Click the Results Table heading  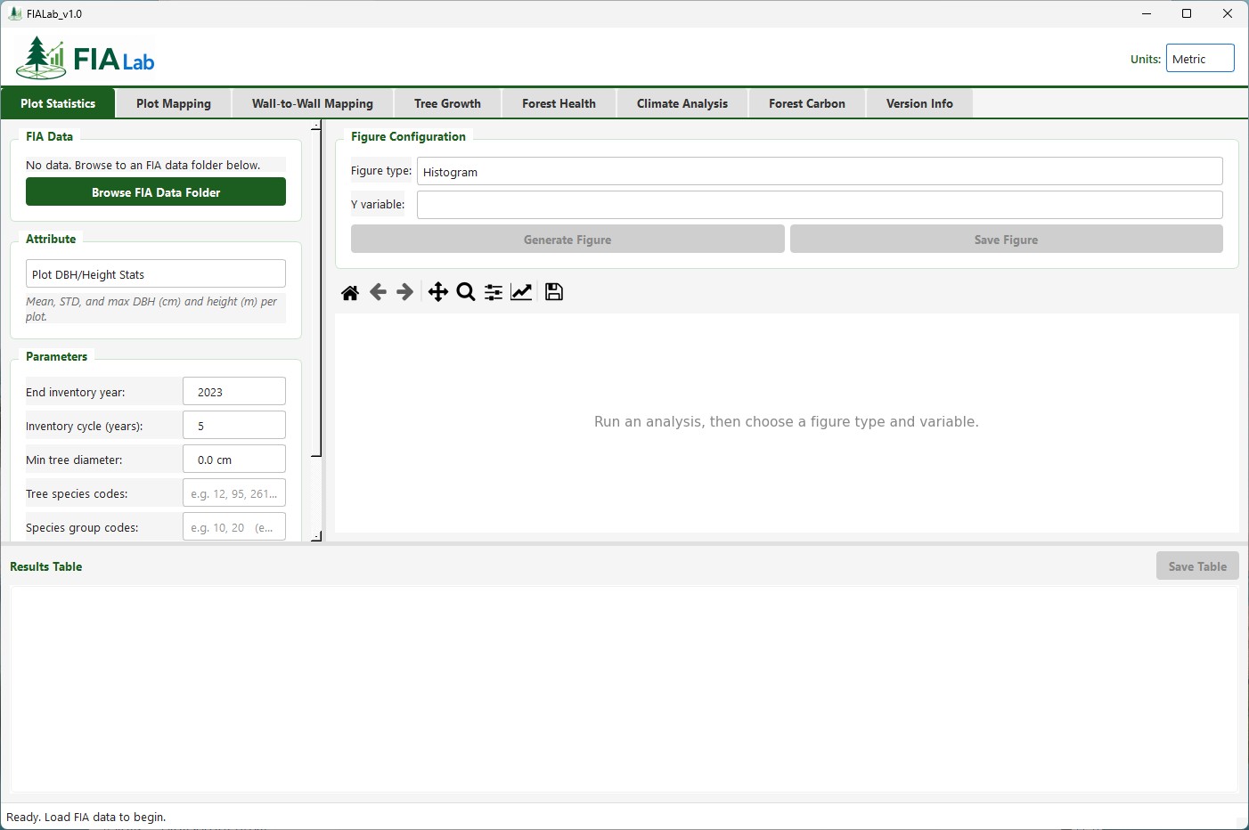click(x=46, y=566)
